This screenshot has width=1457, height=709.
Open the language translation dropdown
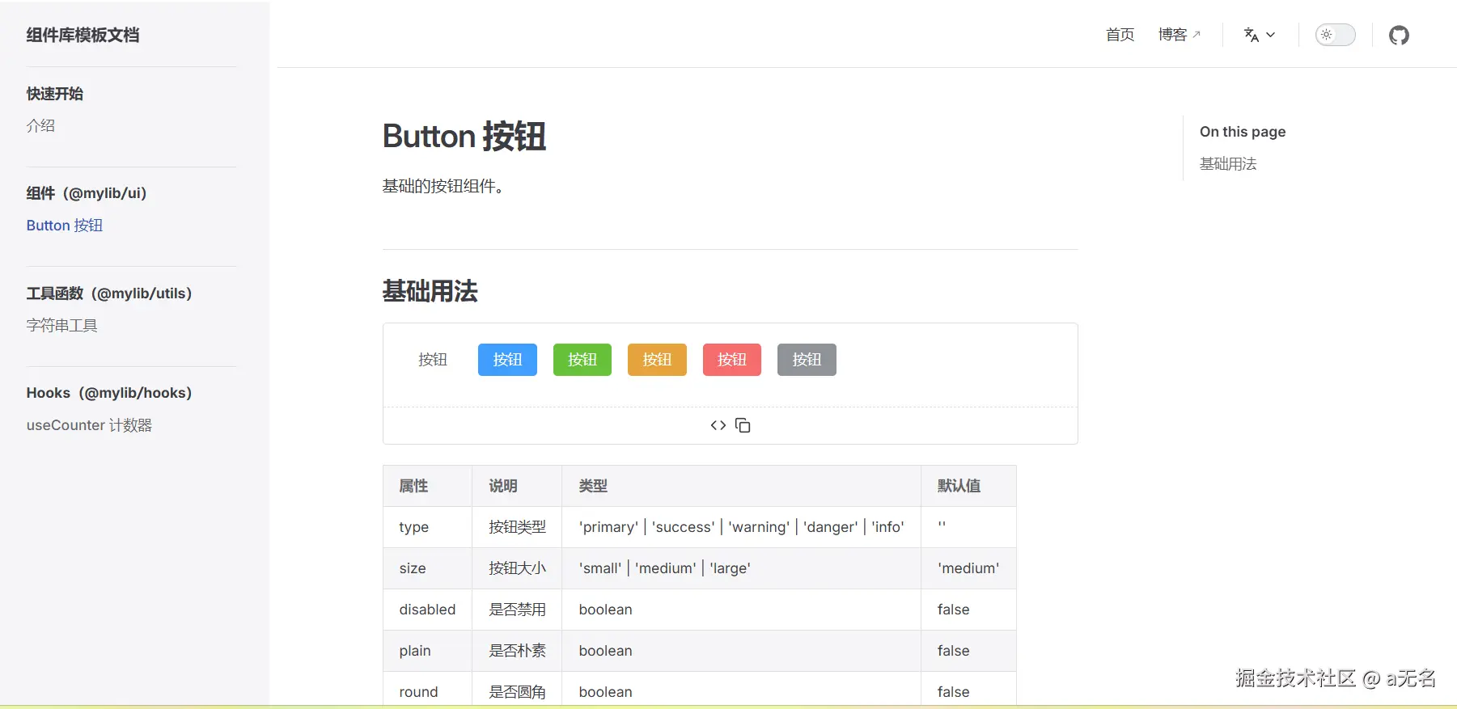[x=1260, y=35]
